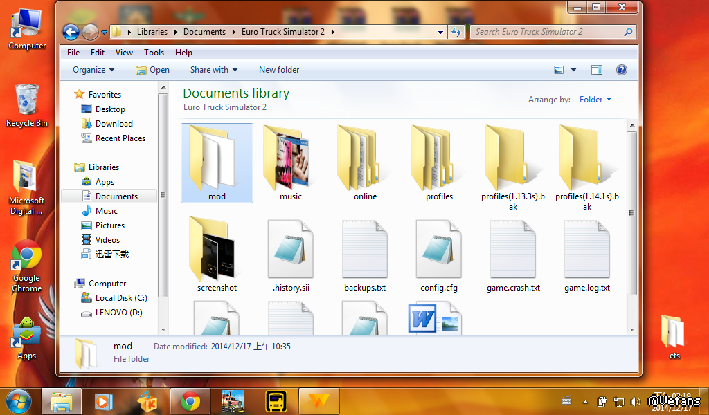Click the file list vertical scrollbar
This screenshot has height=415, width=709.
[631, 207]
